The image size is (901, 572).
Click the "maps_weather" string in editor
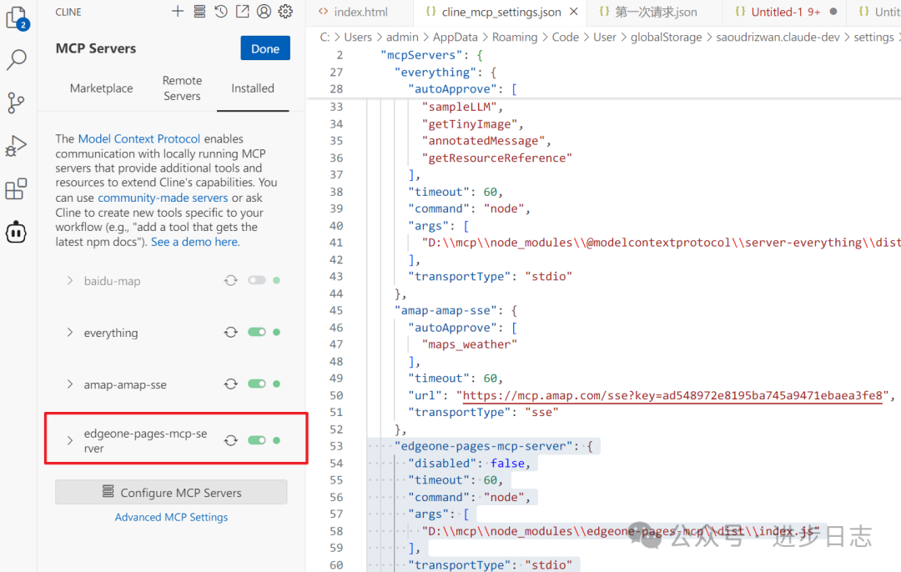470,344
